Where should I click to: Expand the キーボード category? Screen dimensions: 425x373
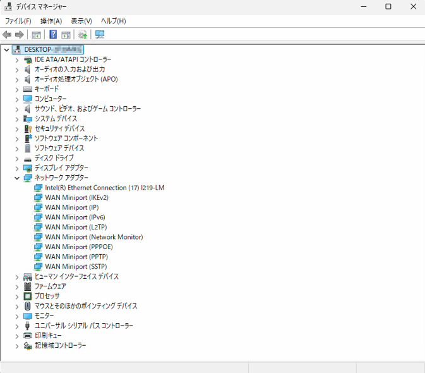17,89
